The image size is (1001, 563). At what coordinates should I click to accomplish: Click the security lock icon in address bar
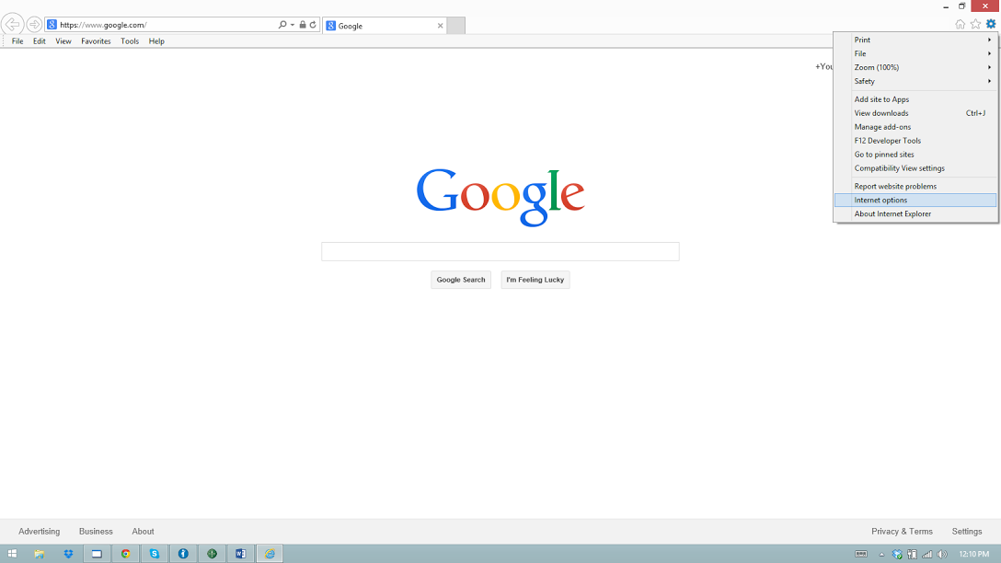tap(303, 25)
